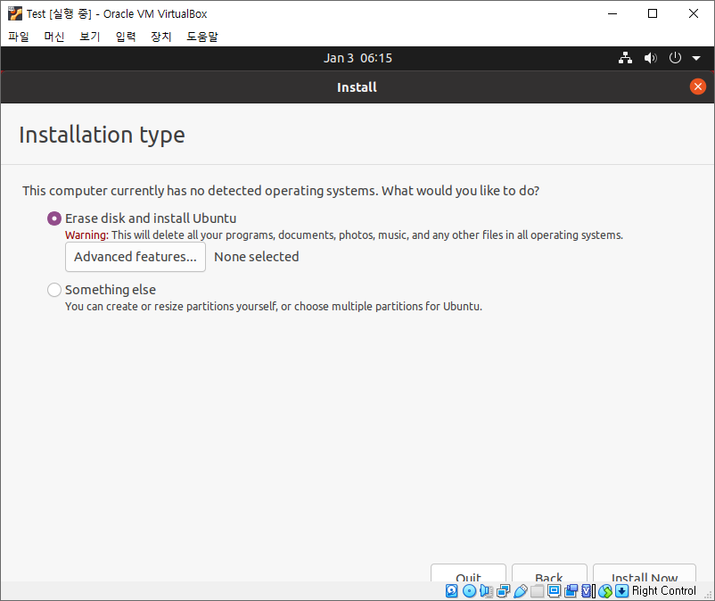Screen dimensions: 715x601
Task: Open the 도움말 menu
Action: [202, 37]
